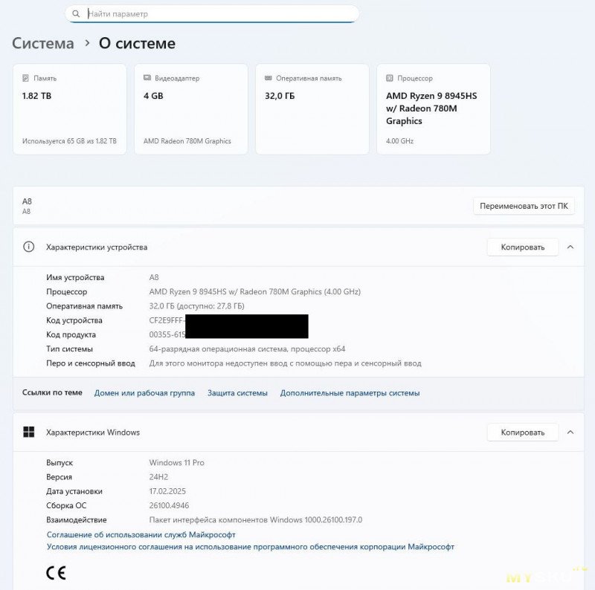Copy Windows specifications with "Копировать"
595x590 pixels.
pyautogui.click(x=523, y=432)
